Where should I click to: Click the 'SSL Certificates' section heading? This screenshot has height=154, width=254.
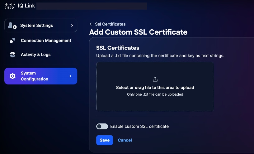tap(118, 48)
